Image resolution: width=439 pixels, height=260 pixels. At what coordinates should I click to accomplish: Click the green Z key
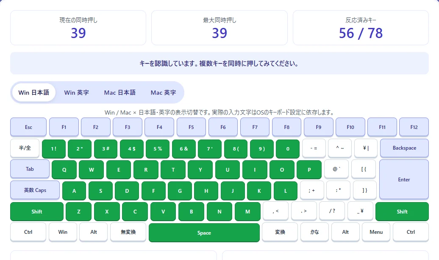point(79,212)
